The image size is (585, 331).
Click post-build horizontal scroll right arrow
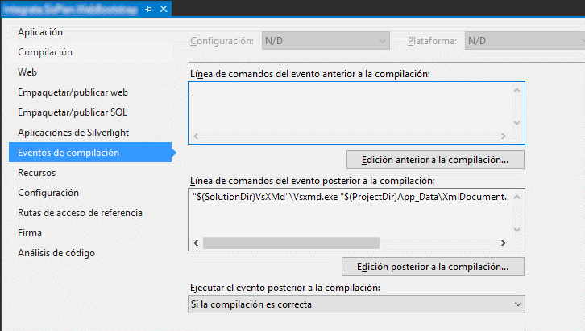click(504, 243)
